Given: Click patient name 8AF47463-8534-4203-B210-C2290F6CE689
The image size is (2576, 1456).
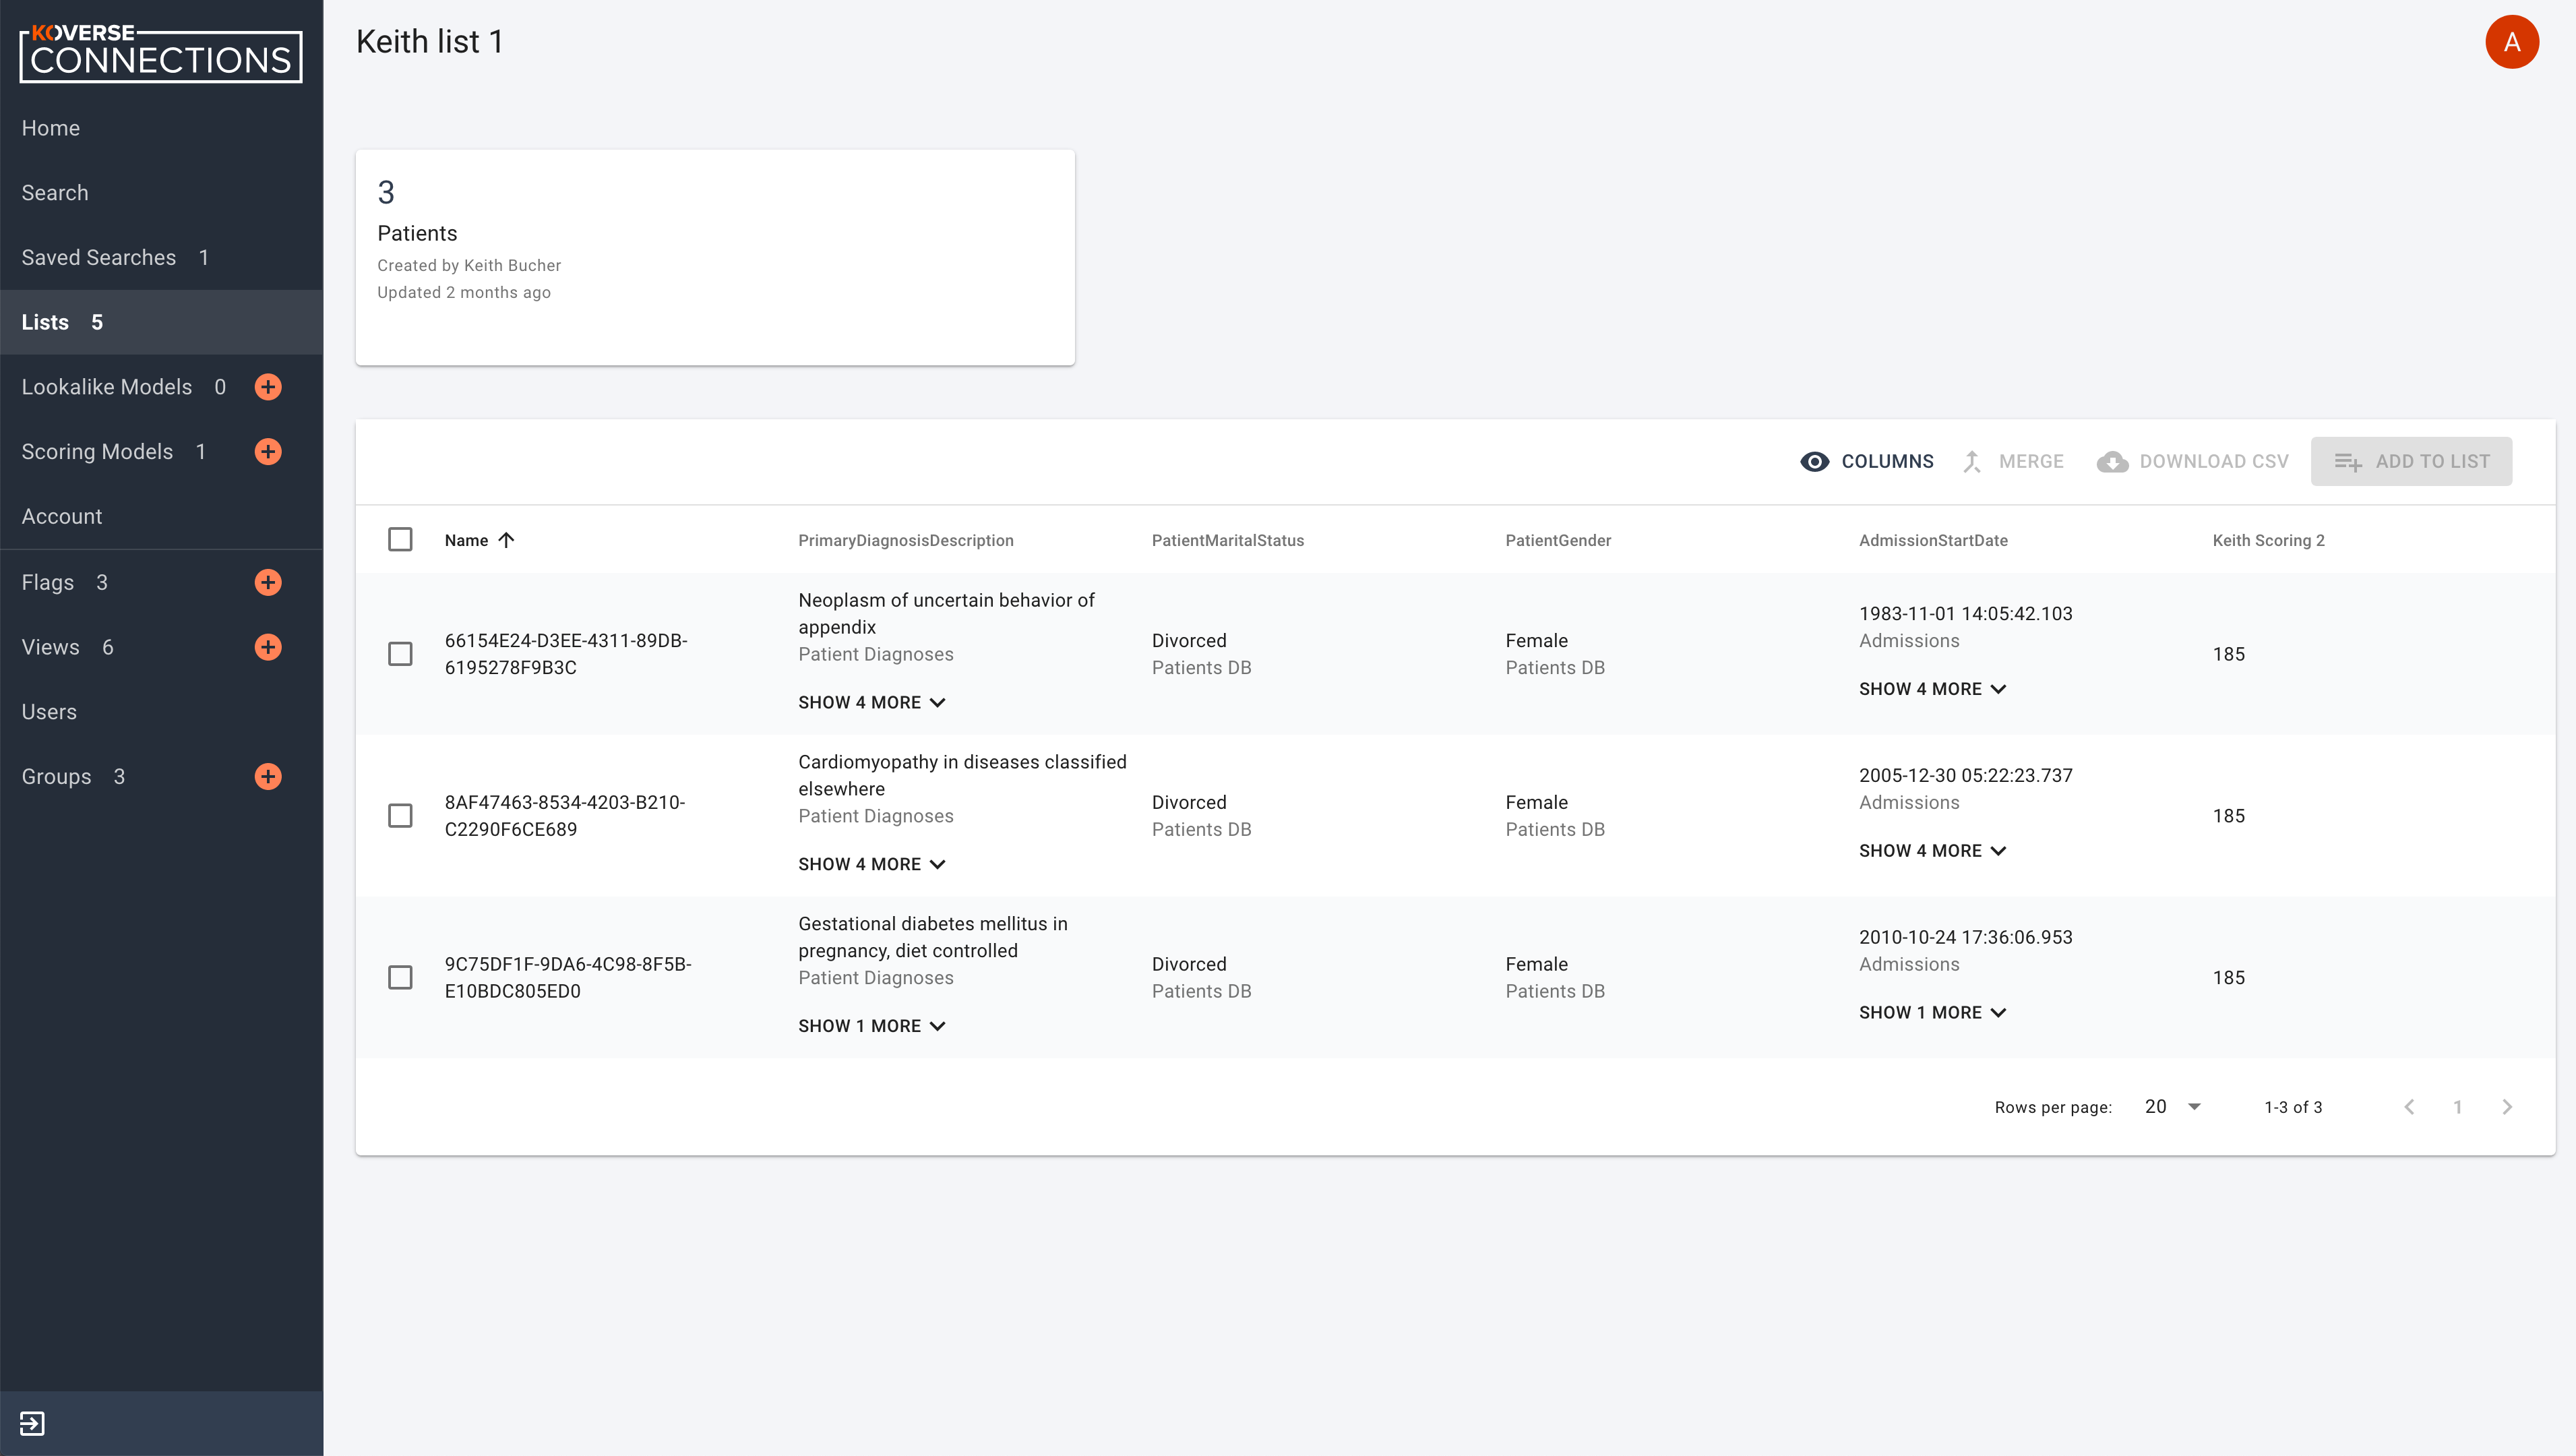Looking at the screenshot, I should [565, 816].
